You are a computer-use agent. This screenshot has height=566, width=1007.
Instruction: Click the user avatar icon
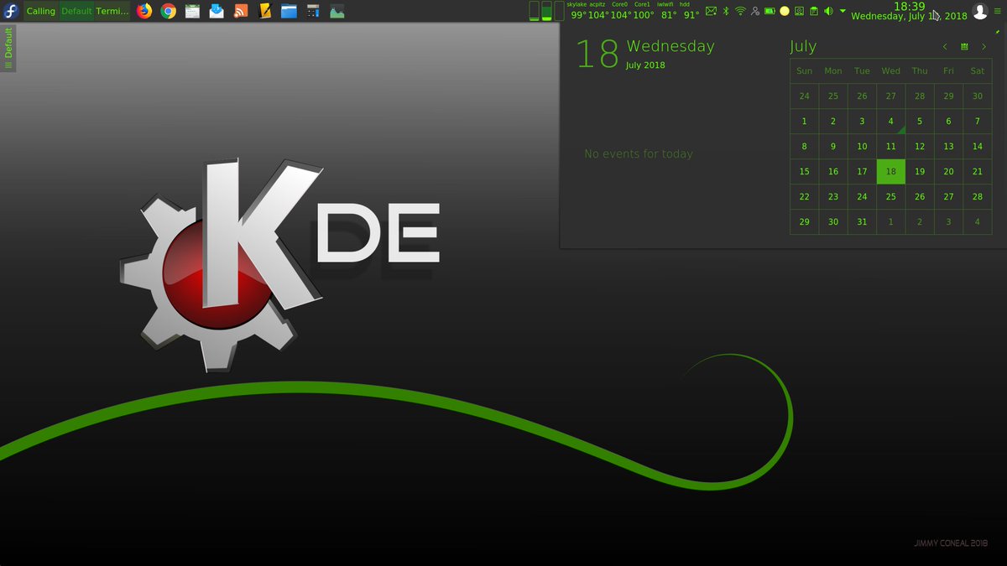979,11
